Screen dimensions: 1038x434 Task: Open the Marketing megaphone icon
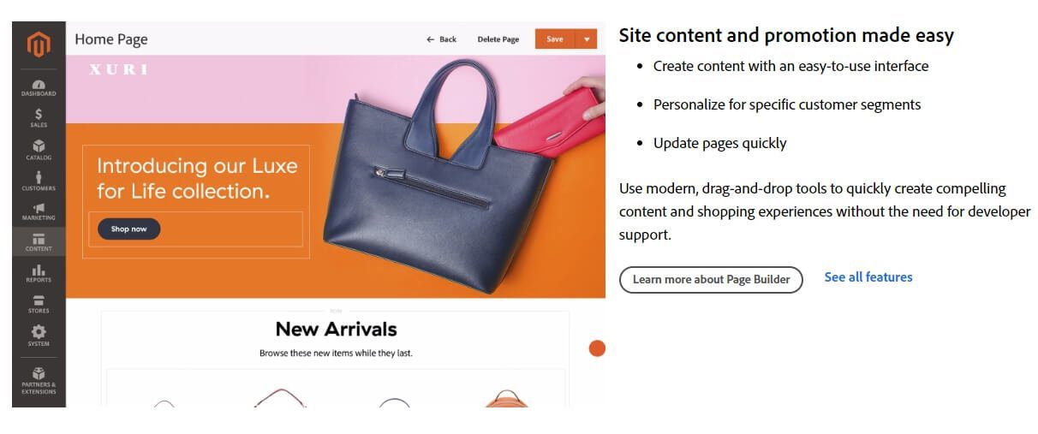39,208
